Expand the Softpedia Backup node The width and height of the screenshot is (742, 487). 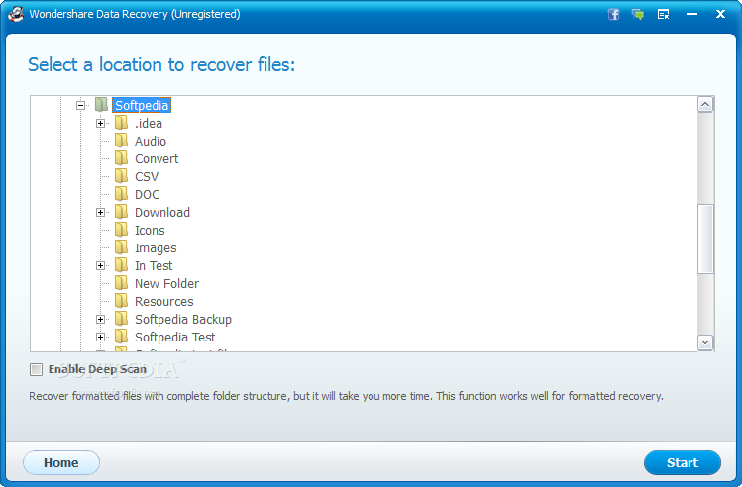100,319
